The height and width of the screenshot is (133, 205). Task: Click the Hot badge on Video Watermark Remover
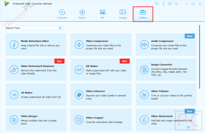pos(59,61)
